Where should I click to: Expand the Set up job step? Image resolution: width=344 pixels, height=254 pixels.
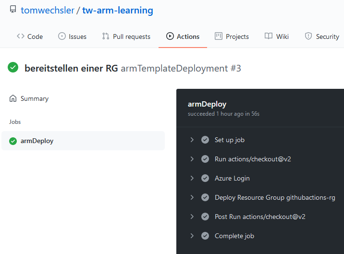point(192,140)
